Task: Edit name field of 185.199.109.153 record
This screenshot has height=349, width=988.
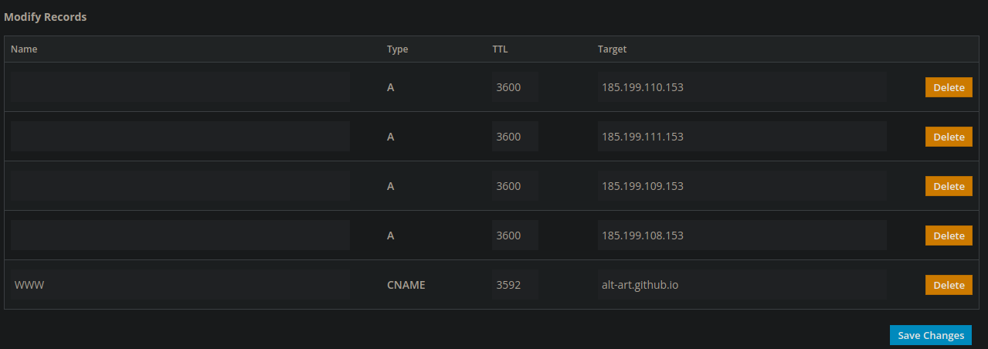Action: click(180, 186)
